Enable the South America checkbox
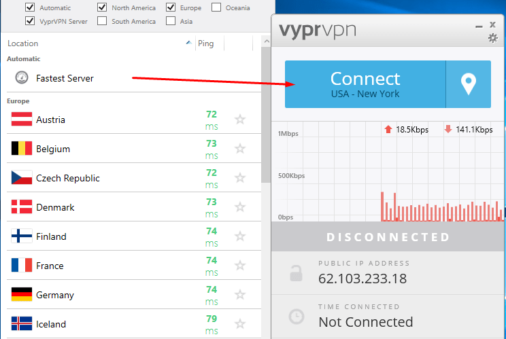The height and width of the screenshot is (339, 506). click(102, 20)
